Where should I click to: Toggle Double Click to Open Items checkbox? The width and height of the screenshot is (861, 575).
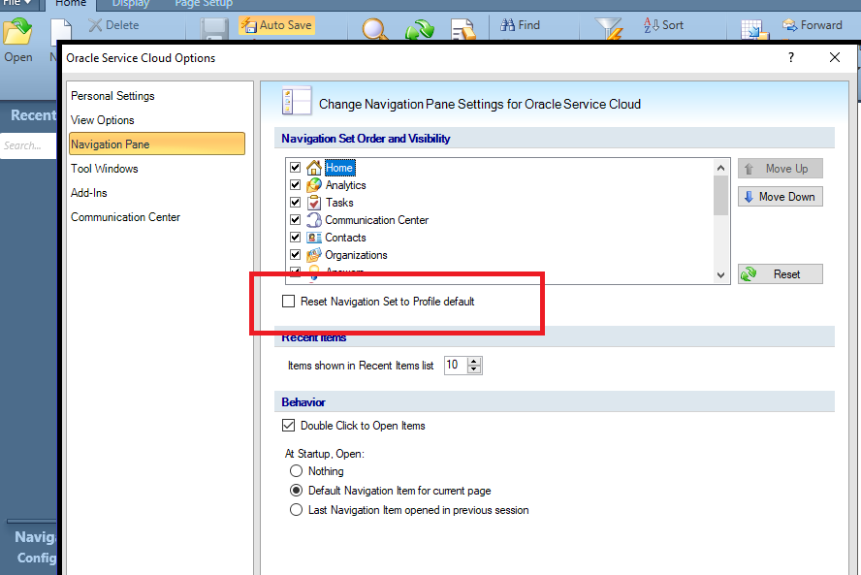coord(288,426)
